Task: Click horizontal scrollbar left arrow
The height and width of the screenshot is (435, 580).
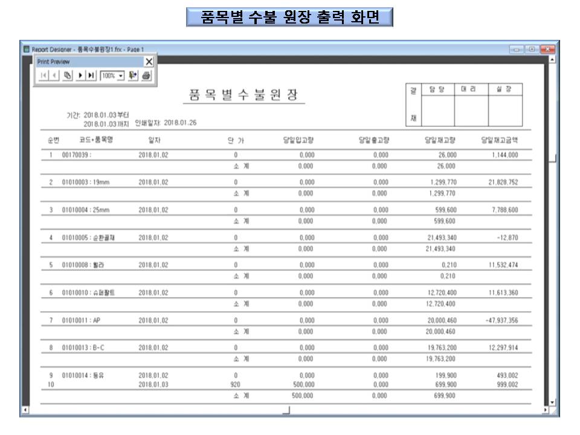Action: click(x=25, y=410)
